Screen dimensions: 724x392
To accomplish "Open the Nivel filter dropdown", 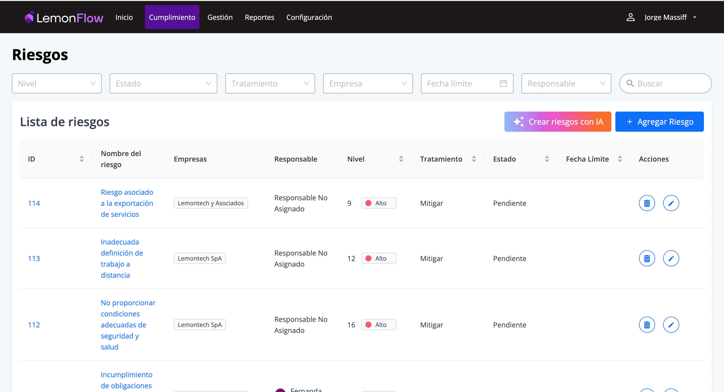I will 57,83.
